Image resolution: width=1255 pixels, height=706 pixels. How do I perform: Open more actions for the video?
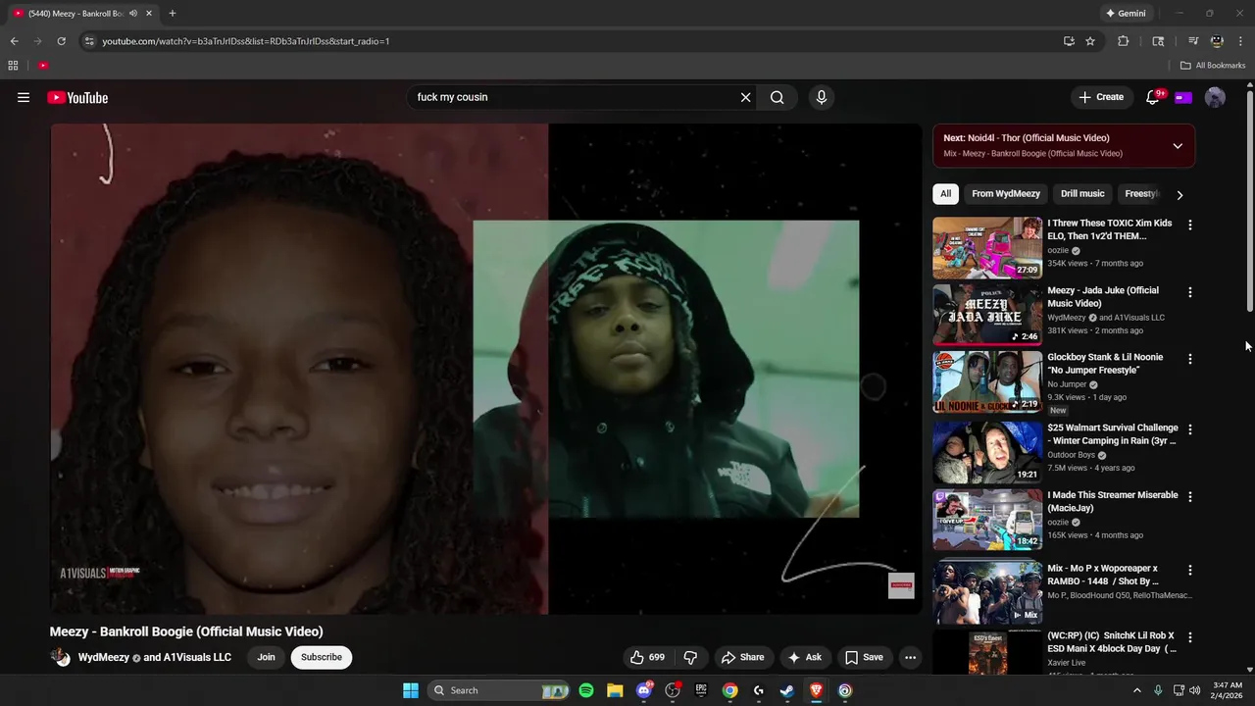click(x=910, y=657)
